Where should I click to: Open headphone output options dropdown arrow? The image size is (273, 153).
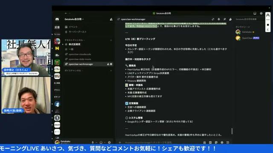105,143
